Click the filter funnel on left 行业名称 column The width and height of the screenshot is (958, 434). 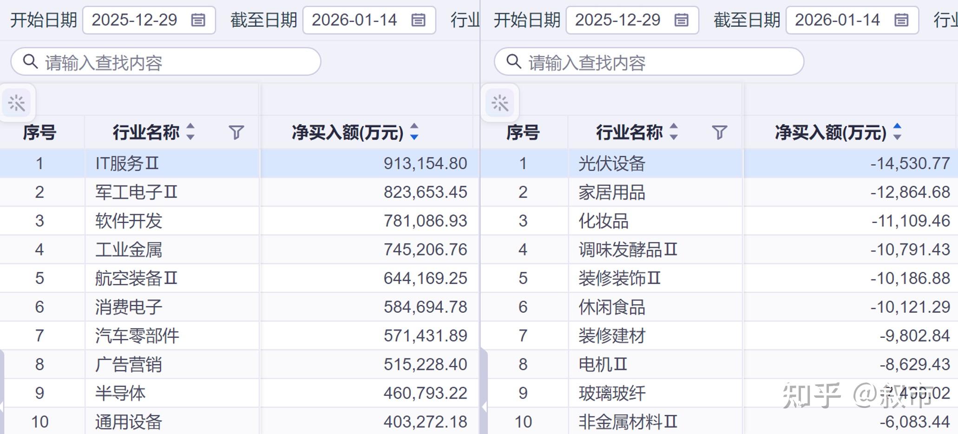click(236, 133)
